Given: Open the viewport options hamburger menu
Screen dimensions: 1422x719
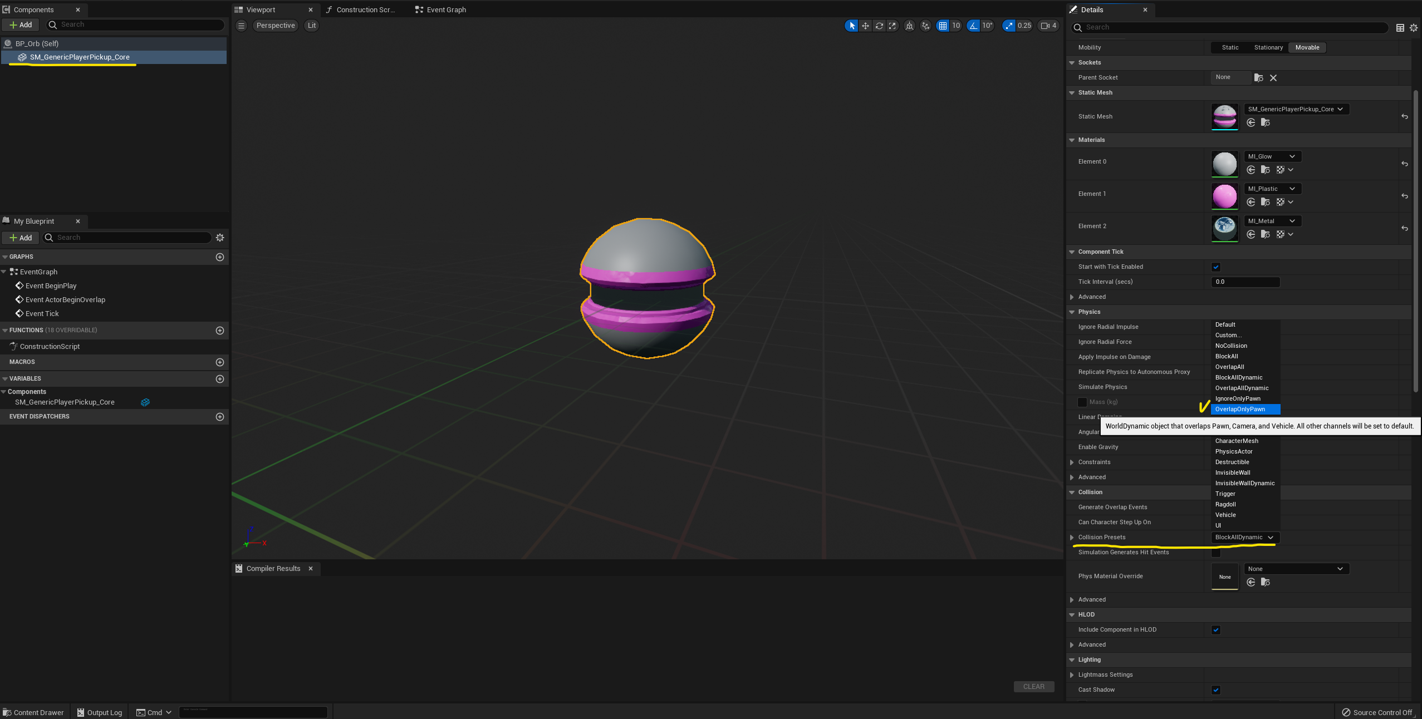Looking at the screenshot, I should (241, 26).
